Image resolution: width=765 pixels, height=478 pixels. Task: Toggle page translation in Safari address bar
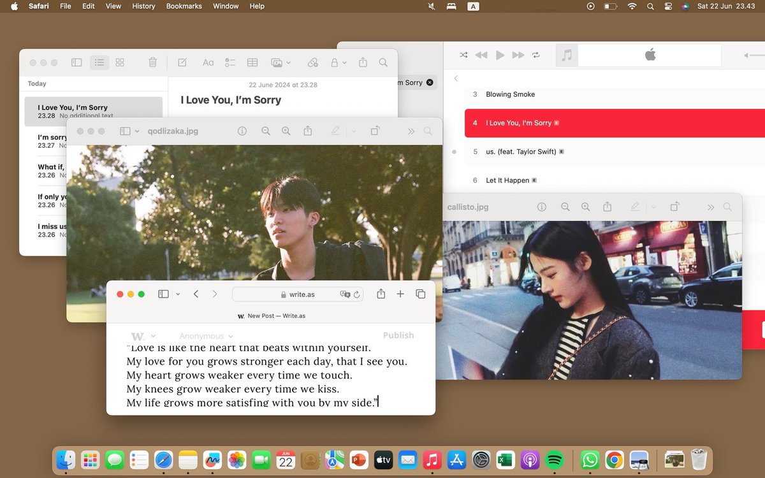(346, 294)
